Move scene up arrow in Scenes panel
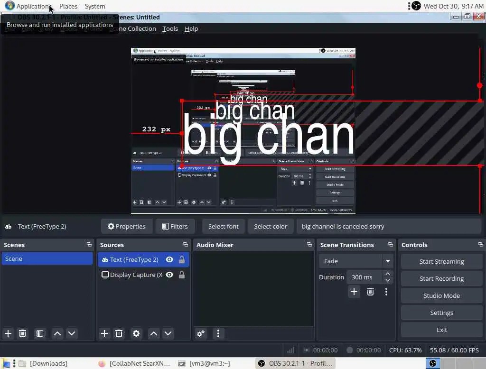The height and width of the screenshot is (369, 486). pyautogui.click(x=57, y=334)
